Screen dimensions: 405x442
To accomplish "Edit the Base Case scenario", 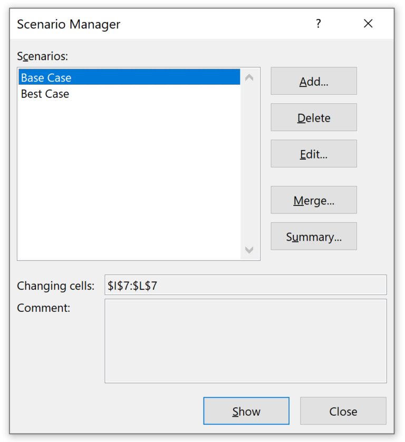I will coord(313,153).
